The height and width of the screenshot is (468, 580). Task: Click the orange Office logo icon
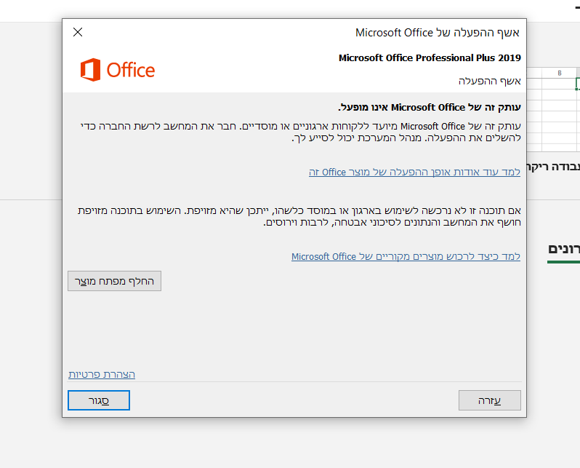pos(90,70)
